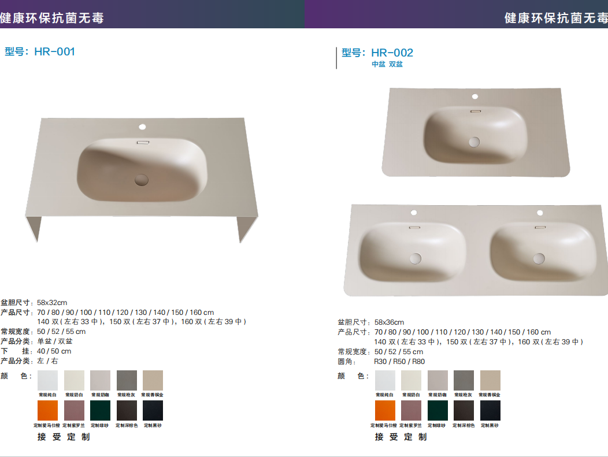Click the 圆角 R30 / R50 / R80 line
Viewport: 608px width, 457px height.
click(381, 362)
